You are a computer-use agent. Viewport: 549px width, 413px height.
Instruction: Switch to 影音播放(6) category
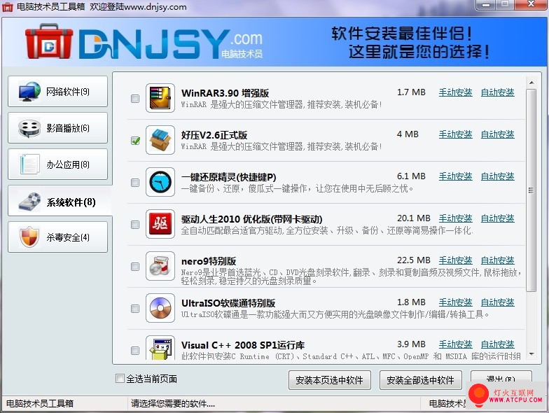[x=57, y=127]
